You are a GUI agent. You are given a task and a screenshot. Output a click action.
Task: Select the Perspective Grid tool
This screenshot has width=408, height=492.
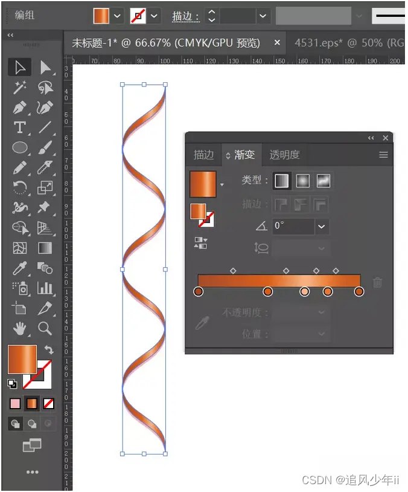[x=45, y=228]
